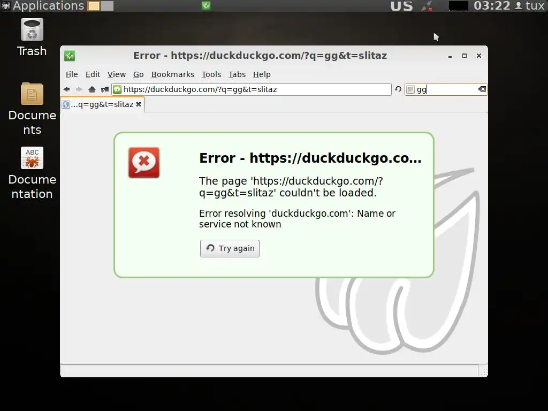Image resolution: width=548 pixels, height=411 pixels.
Task: Open the Go menu
Action: pyautogui.click(x=139, y=74)
